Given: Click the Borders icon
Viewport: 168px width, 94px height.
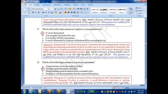Looking at the screenshot, I should (86, 13).
